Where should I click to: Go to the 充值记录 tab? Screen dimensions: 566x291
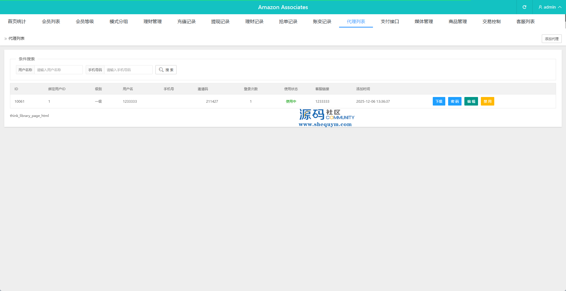(x=186, y=22)
